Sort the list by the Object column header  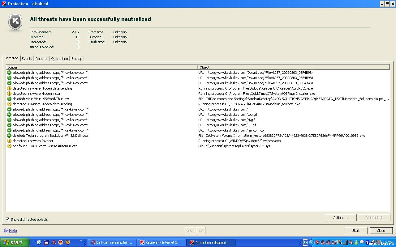pos(294,67)
